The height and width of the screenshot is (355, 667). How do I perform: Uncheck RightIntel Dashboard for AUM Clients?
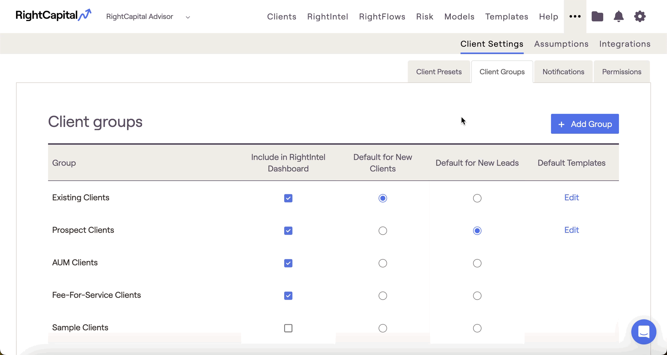[288, 263]
